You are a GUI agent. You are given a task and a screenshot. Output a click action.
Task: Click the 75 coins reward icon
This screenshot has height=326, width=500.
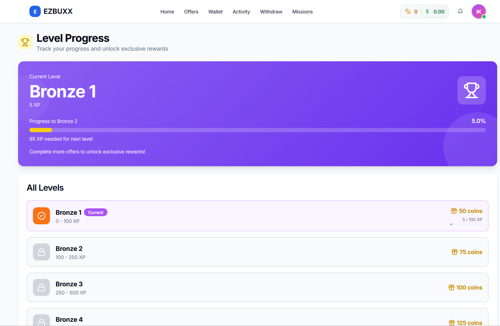pyautogui.click(x=454, y=252)
